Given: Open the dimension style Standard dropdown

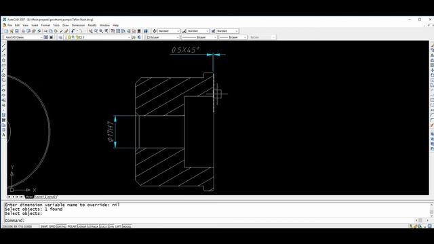Looking at the screenshot, I should coord(198,31).
